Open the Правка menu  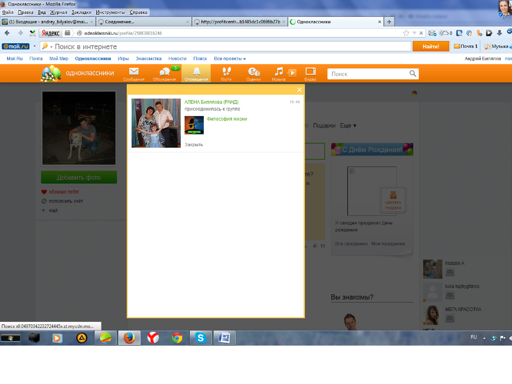[x=26, y=12]
